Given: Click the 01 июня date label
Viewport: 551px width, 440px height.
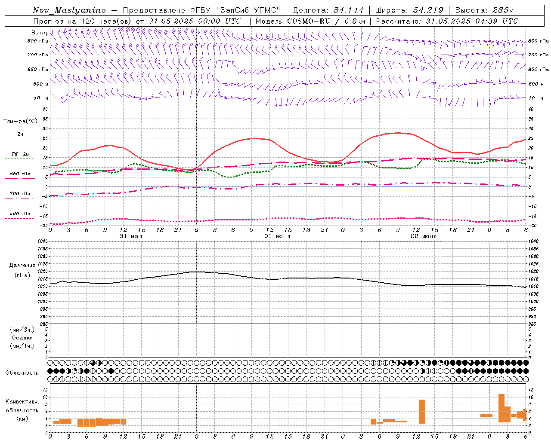Looking at the screenshot, I should tap(277, 236).
